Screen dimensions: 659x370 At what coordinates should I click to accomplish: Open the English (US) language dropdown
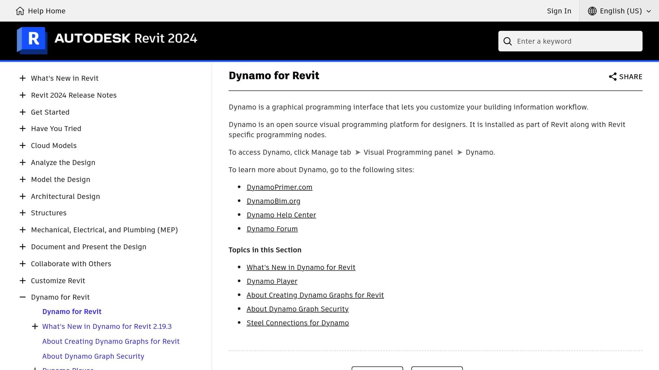(x=619, y=11)
